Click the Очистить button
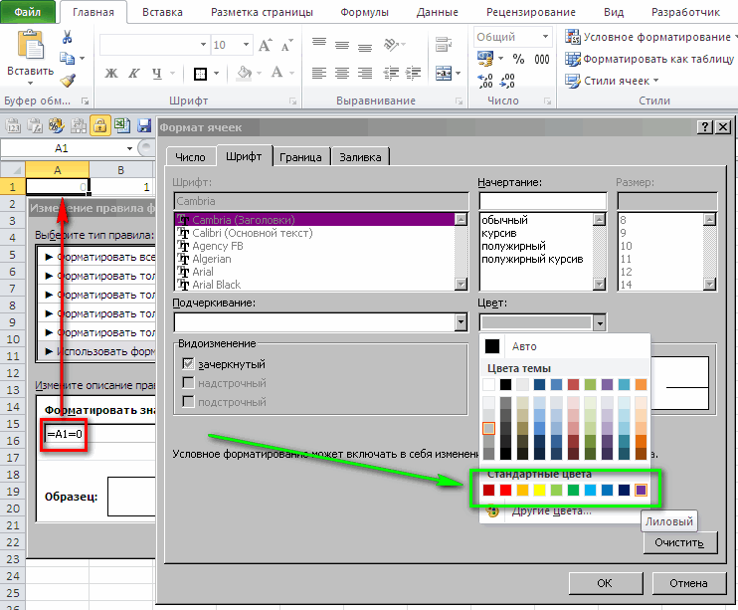 (679, 542)
